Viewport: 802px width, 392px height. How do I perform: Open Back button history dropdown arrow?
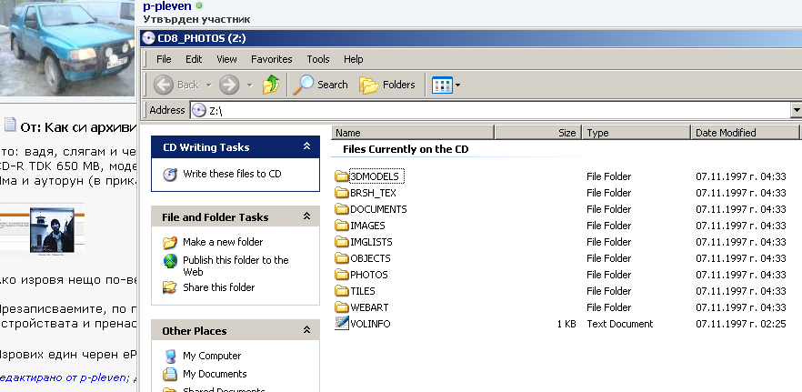[x=207, y=85]
